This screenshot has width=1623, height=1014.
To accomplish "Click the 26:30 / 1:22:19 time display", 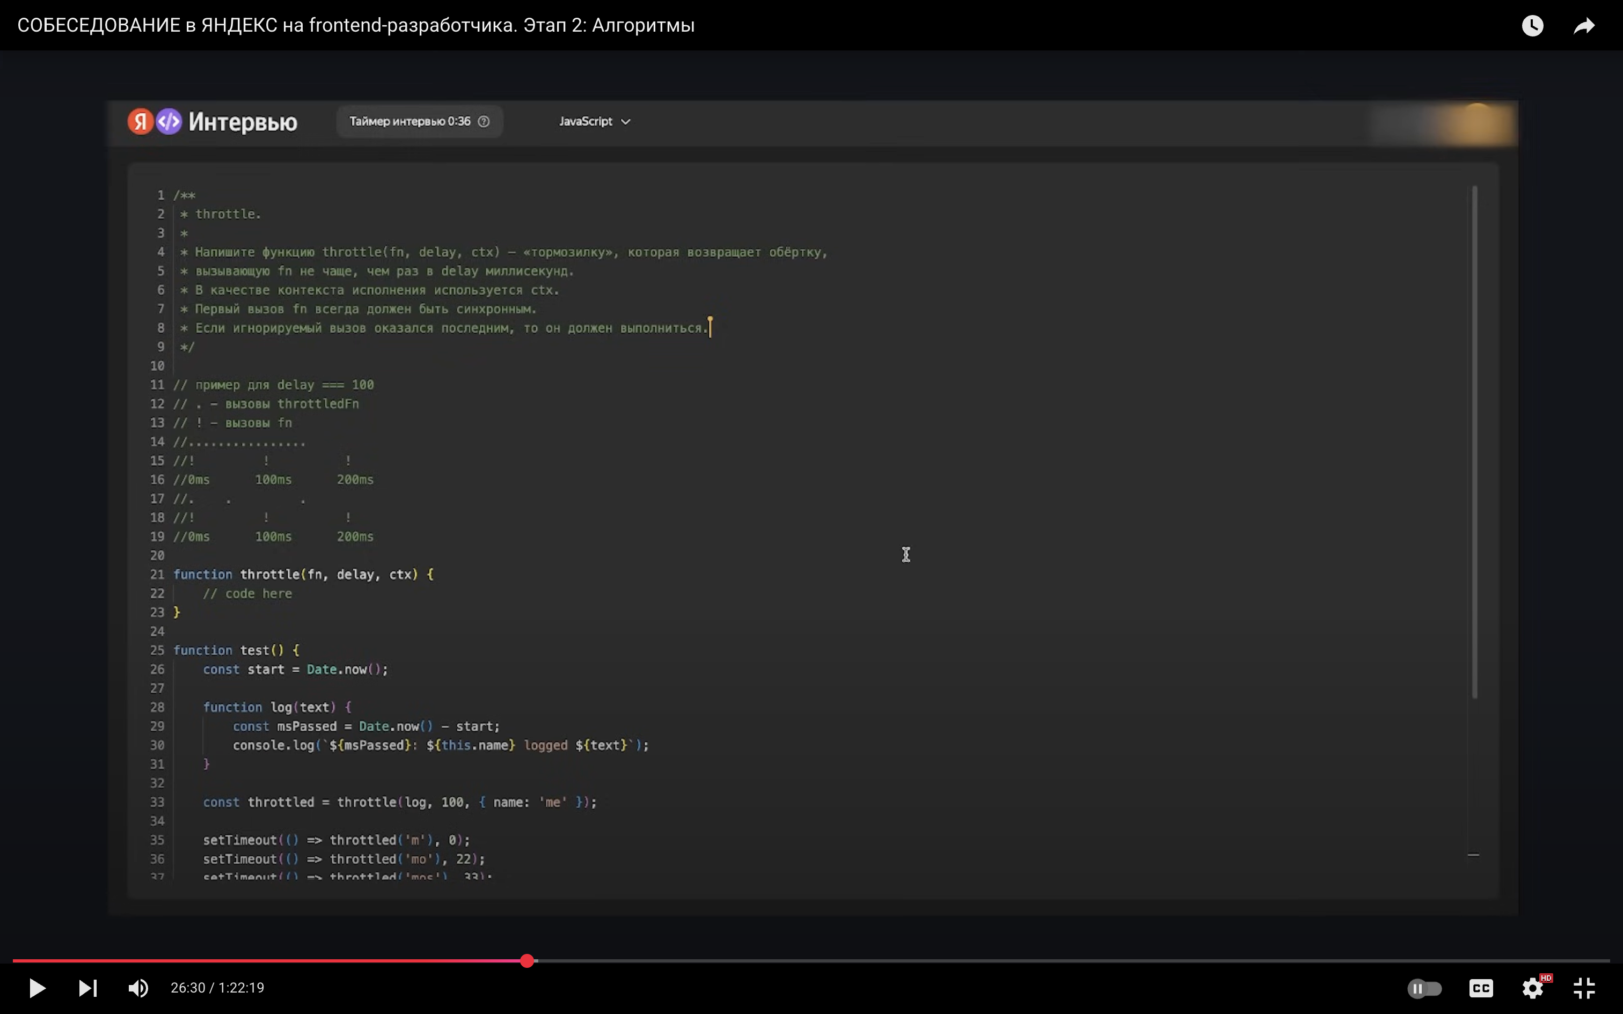I will [x=217, y=988].
